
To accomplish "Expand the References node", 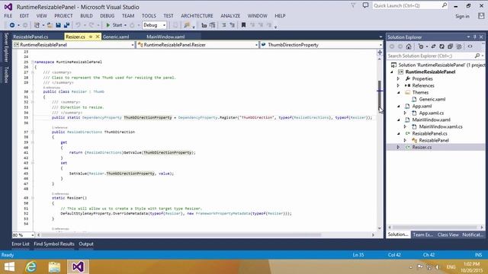I will [x=398, y=86].
